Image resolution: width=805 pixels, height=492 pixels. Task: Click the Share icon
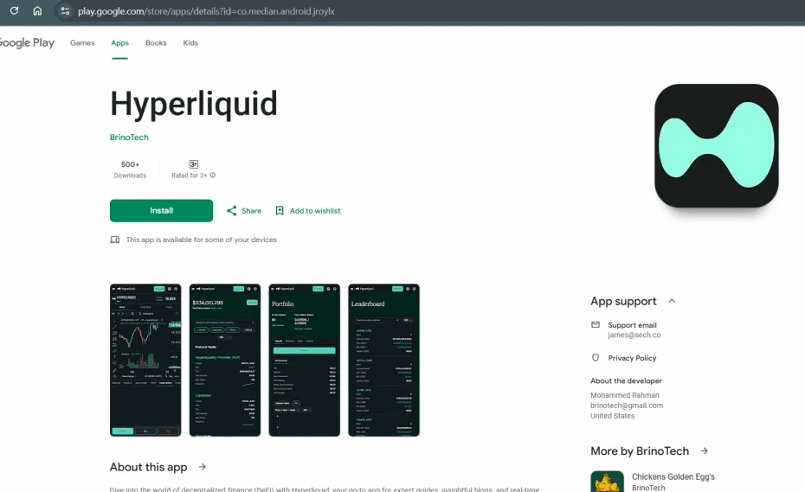pyautogui.click(x=232, y=211)
